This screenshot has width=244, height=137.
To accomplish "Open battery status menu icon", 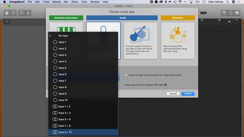I will tap(197, 2).
